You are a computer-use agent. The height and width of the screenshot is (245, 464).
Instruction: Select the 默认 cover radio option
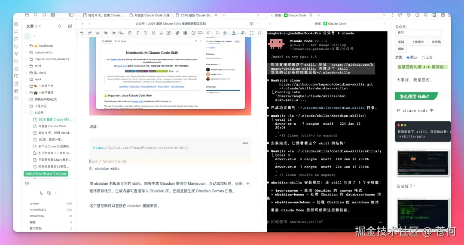[x=408, y=58]
